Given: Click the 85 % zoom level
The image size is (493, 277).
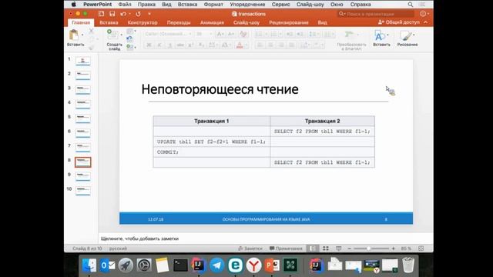Looking at the screenshot, I should pos(406,249).
